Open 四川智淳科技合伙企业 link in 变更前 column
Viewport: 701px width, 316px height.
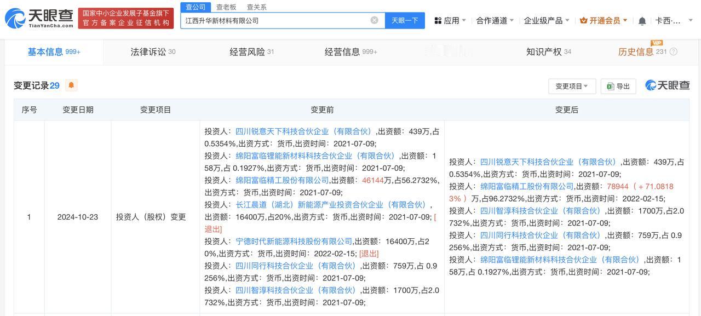(x=296, y=290)
